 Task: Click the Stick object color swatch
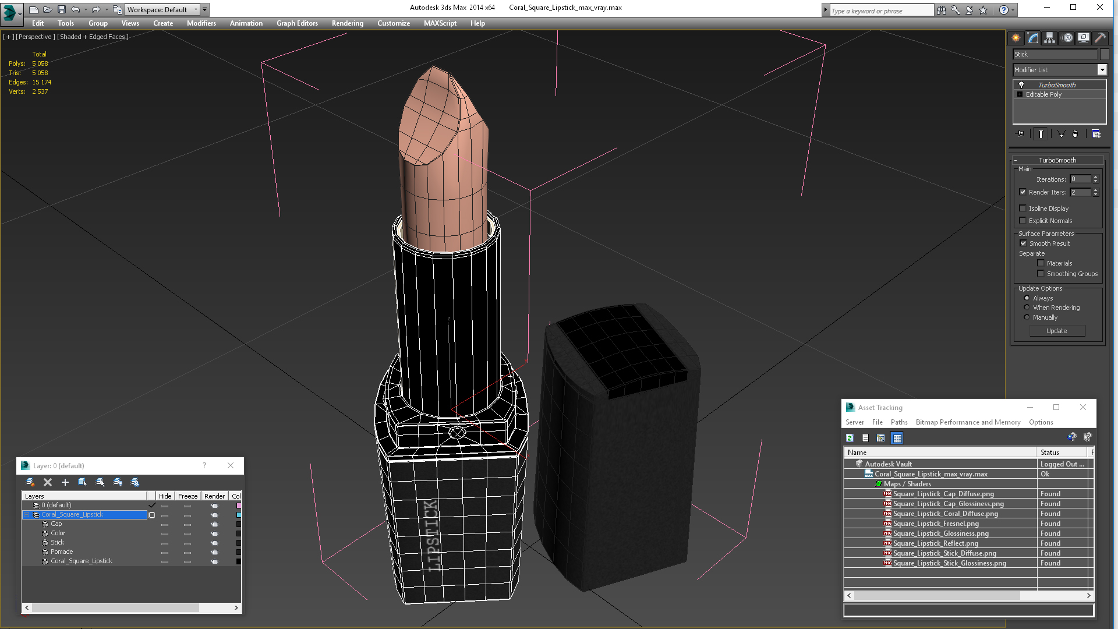[238, 543]
